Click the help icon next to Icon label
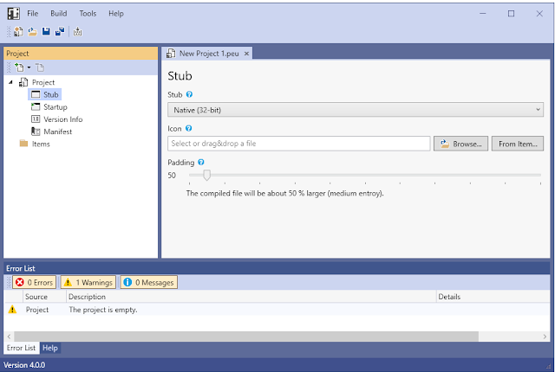This screenshot has height=372, width=555. click(188, 128)
